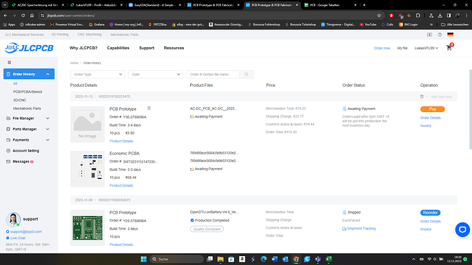The image size is (472, 265).
Task: Open the LukasVFL99 account dropdown
Action: click(x=426, y=48)
